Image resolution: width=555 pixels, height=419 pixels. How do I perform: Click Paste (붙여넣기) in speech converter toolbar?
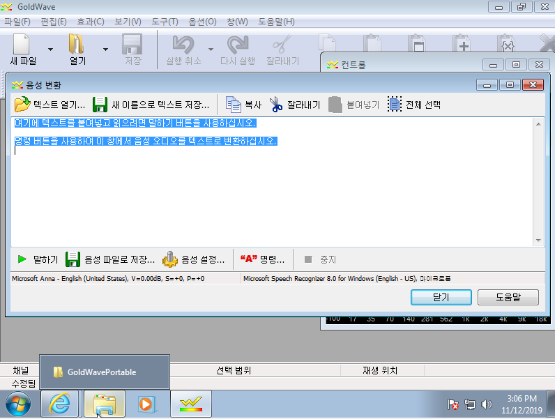[x=353, y=105]
